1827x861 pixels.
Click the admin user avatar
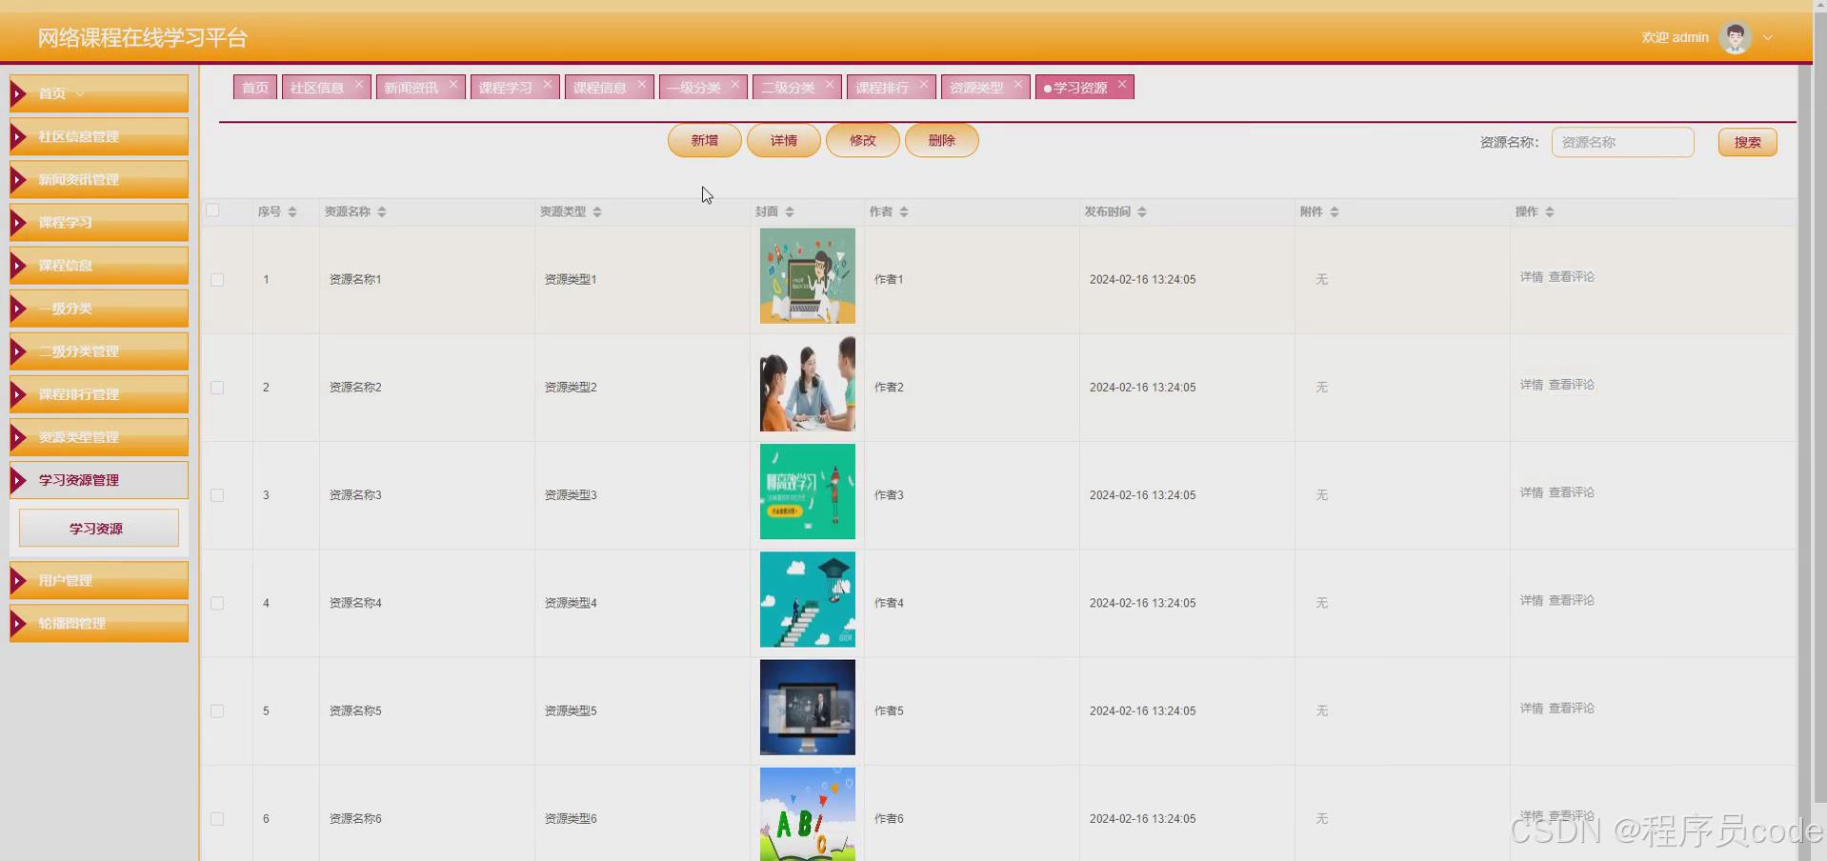1736,38
